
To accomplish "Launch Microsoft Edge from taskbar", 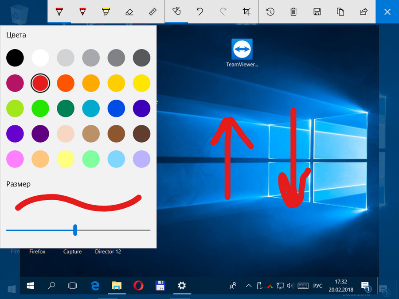I will coord(95,286).
